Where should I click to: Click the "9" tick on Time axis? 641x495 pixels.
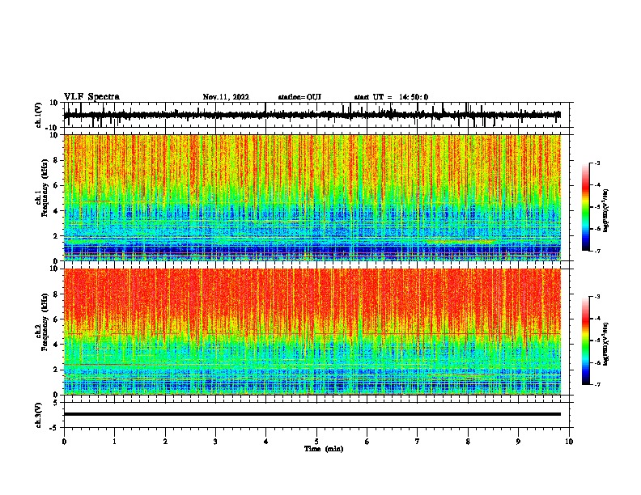click(518, 442)
